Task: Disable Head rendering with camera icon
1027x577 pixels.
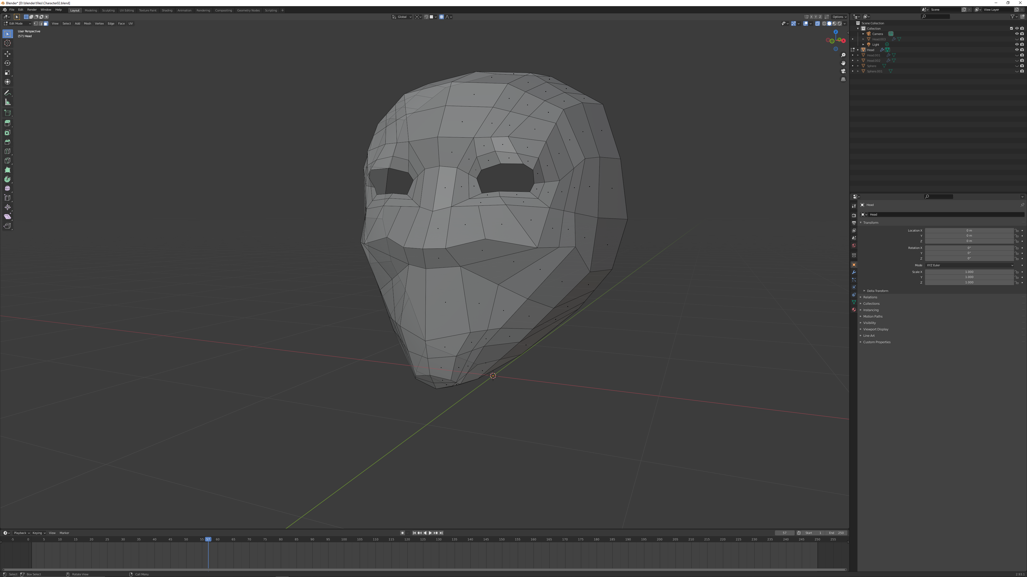Action: click(1022, 50)
